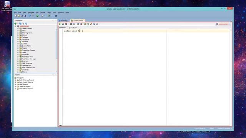The width and height of the screenshot is (246, 138).
Task: Select the Crossedition Triggers tree item
Action: pos(28,50)
